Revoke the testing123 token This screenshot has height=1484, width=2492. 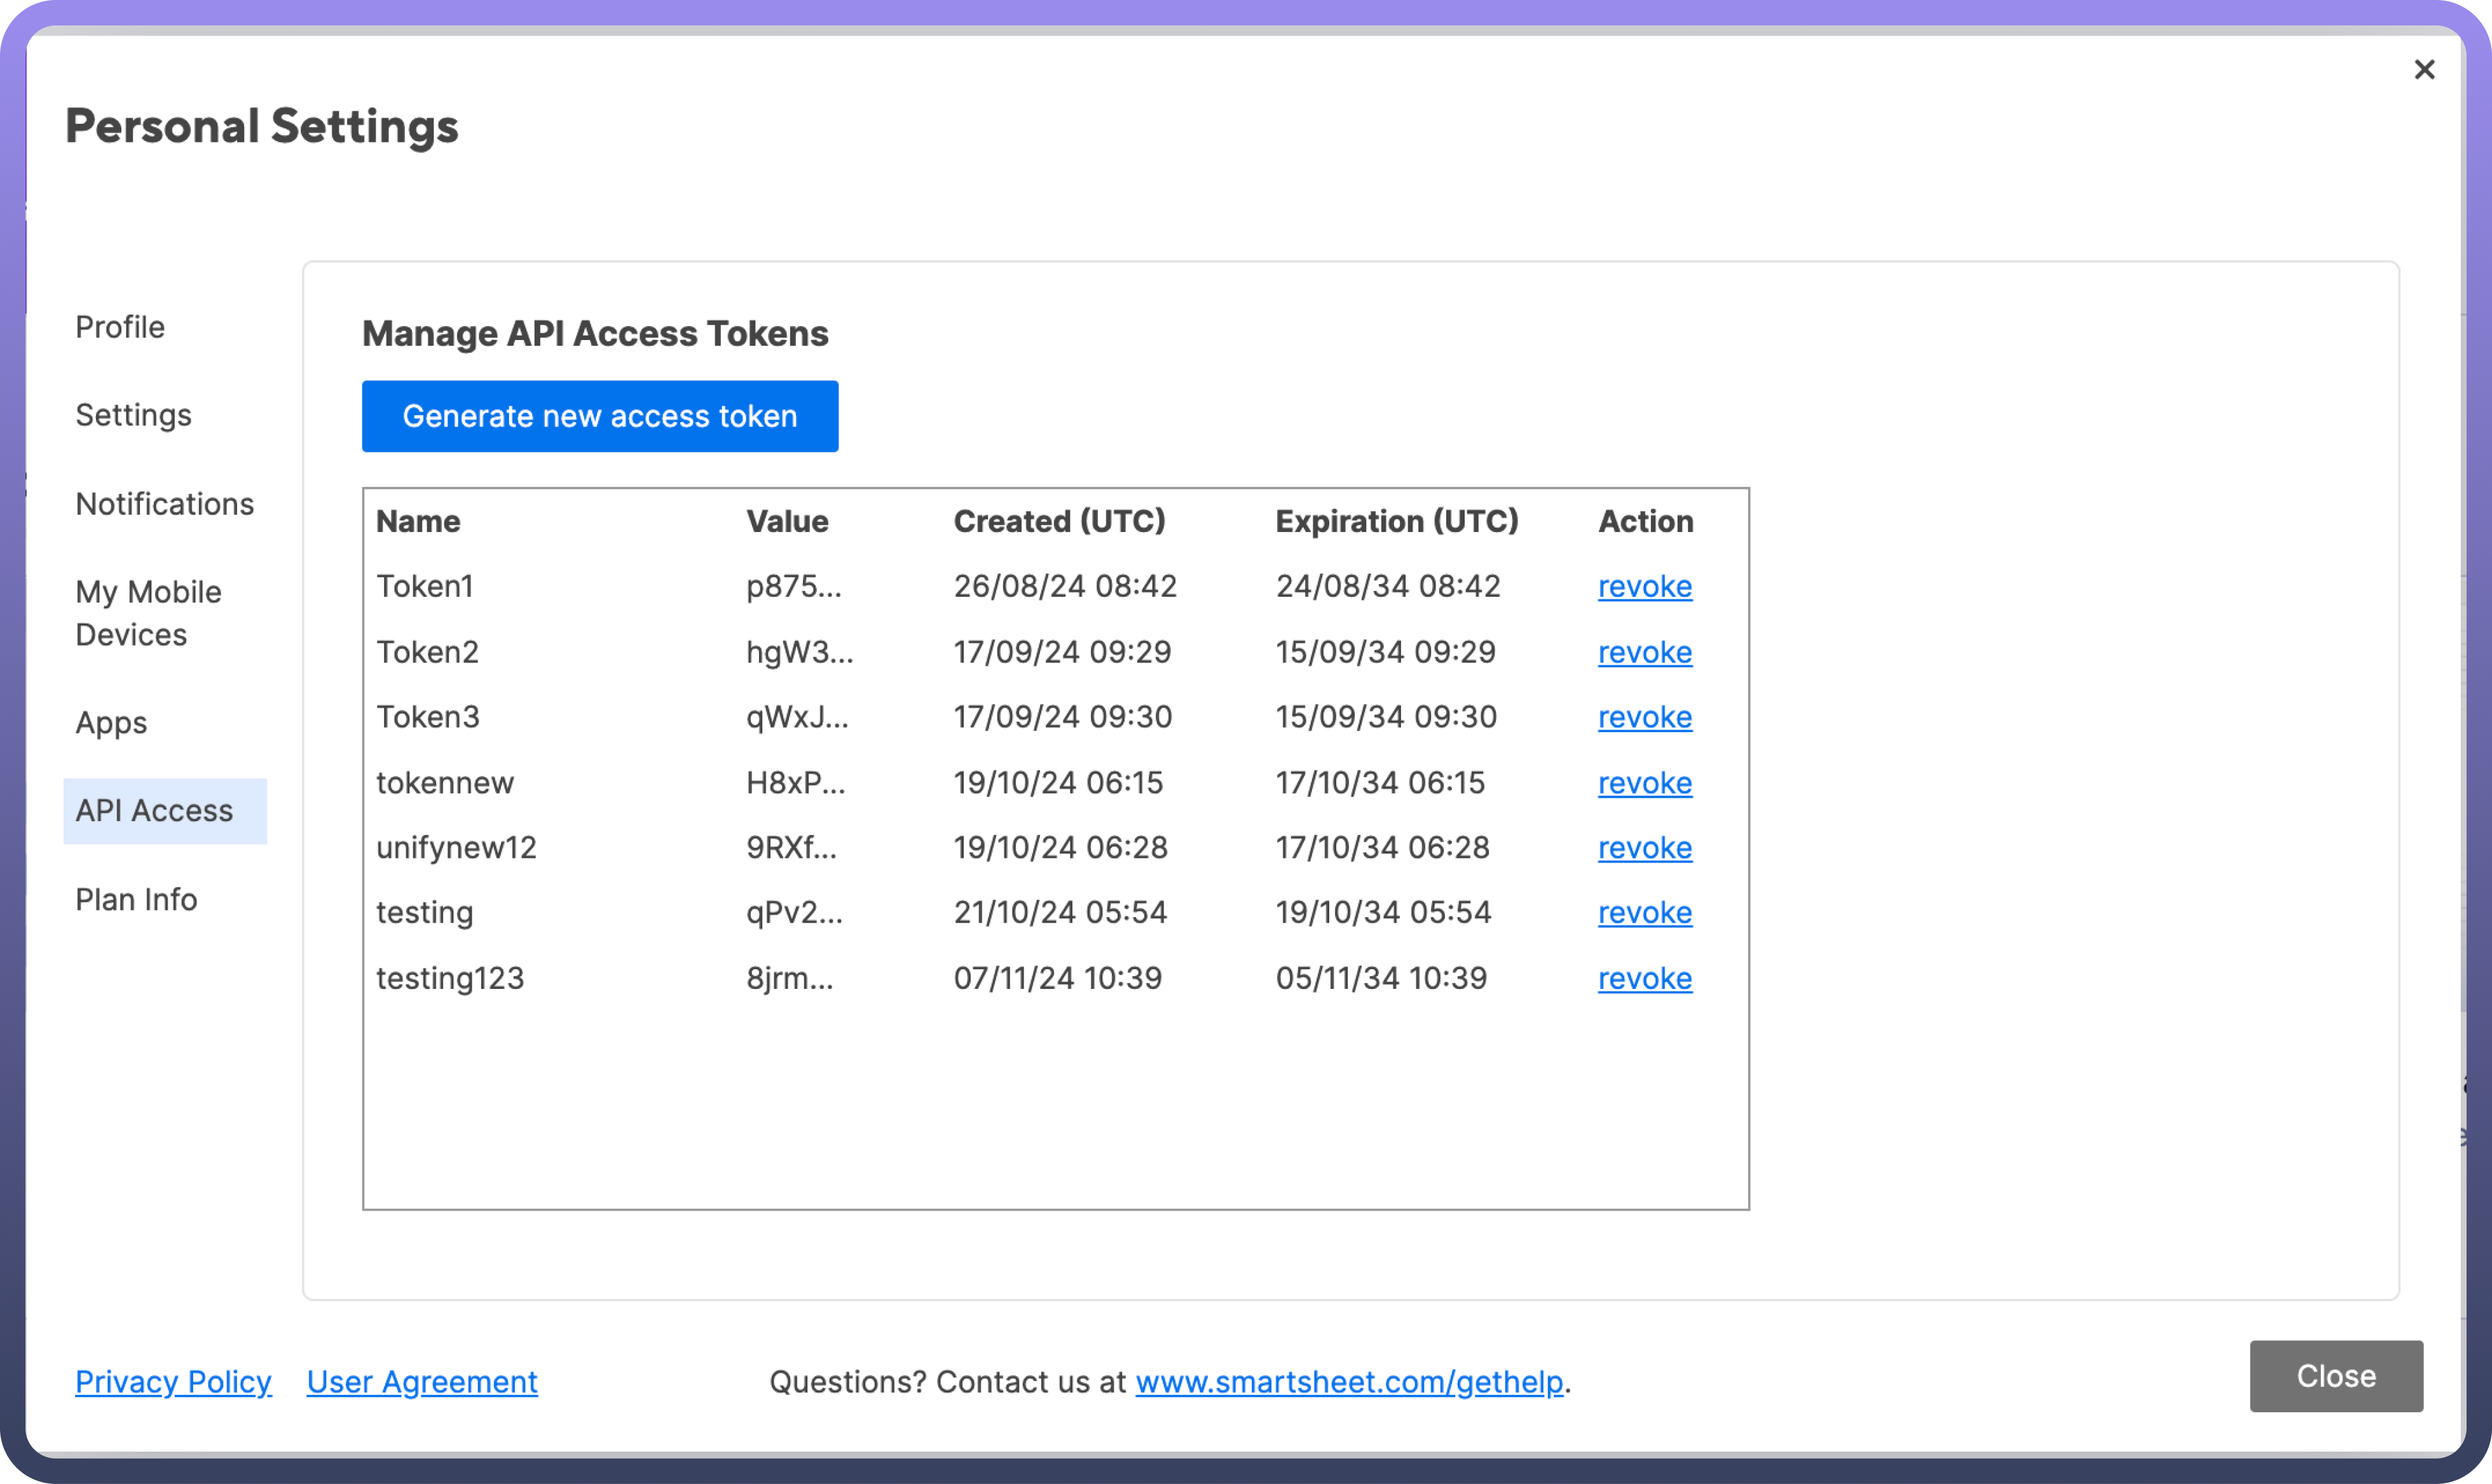(1644, 978)
